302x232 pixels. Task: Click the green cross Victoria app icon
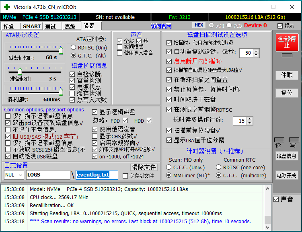[7, 7]
